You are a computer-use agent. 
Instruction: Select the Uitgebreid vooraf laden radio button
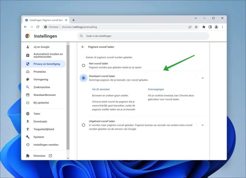pos(83,125)
